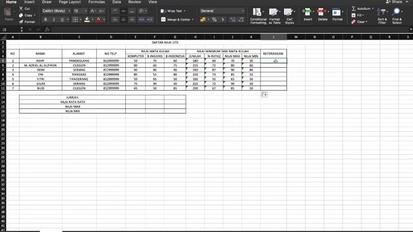Click the Copy icon
Viewport: 413px width, 232px height.
[x=21, y=15]
